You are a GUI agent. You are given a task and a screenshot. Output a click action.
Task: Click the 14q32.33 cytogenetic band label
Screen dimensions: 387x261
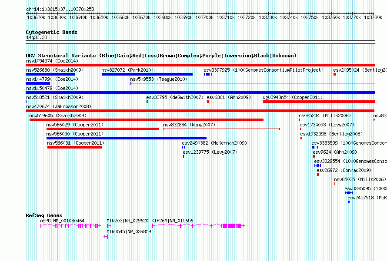coord(37,37)
